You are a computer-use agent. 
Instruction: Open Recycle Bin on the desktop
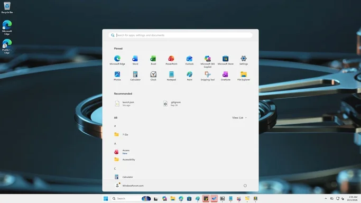click(x=7, y=7)
